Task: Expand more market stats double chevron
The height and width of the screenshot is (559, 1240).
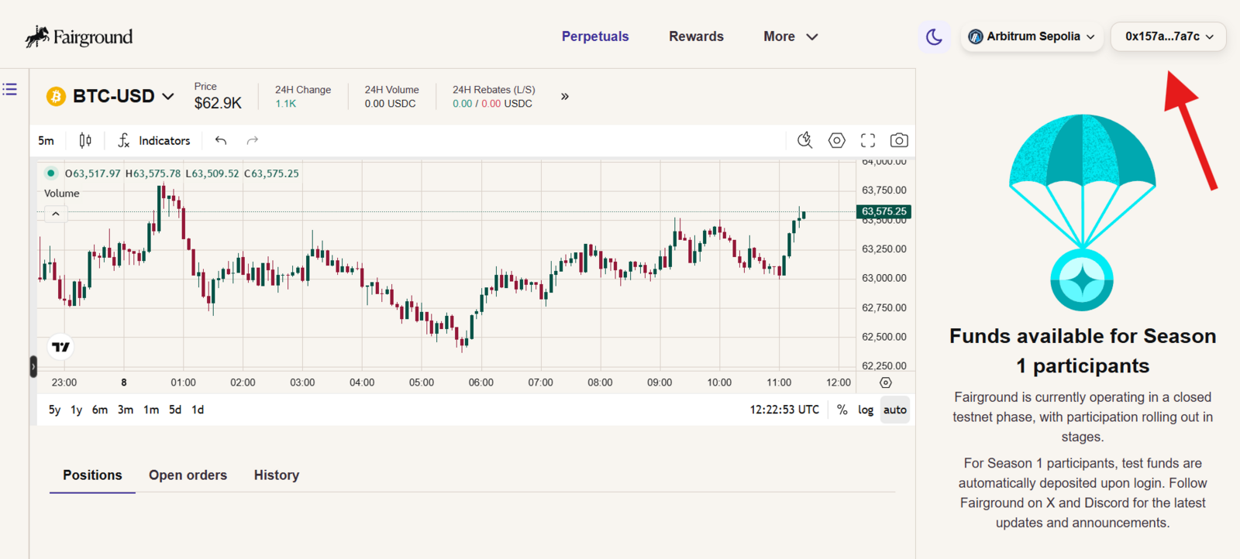Action: [x=565, y=96]
